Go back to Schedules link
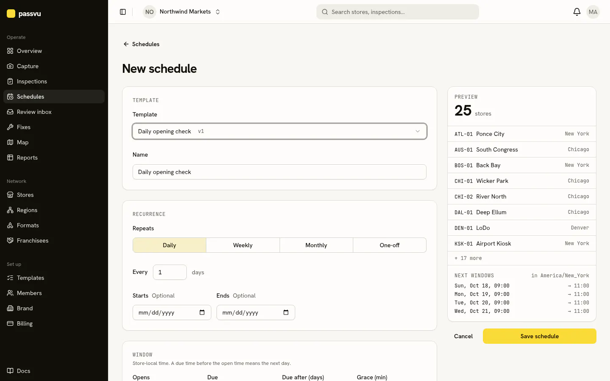This screenshot has height=381, width=610. coord(141,44)
